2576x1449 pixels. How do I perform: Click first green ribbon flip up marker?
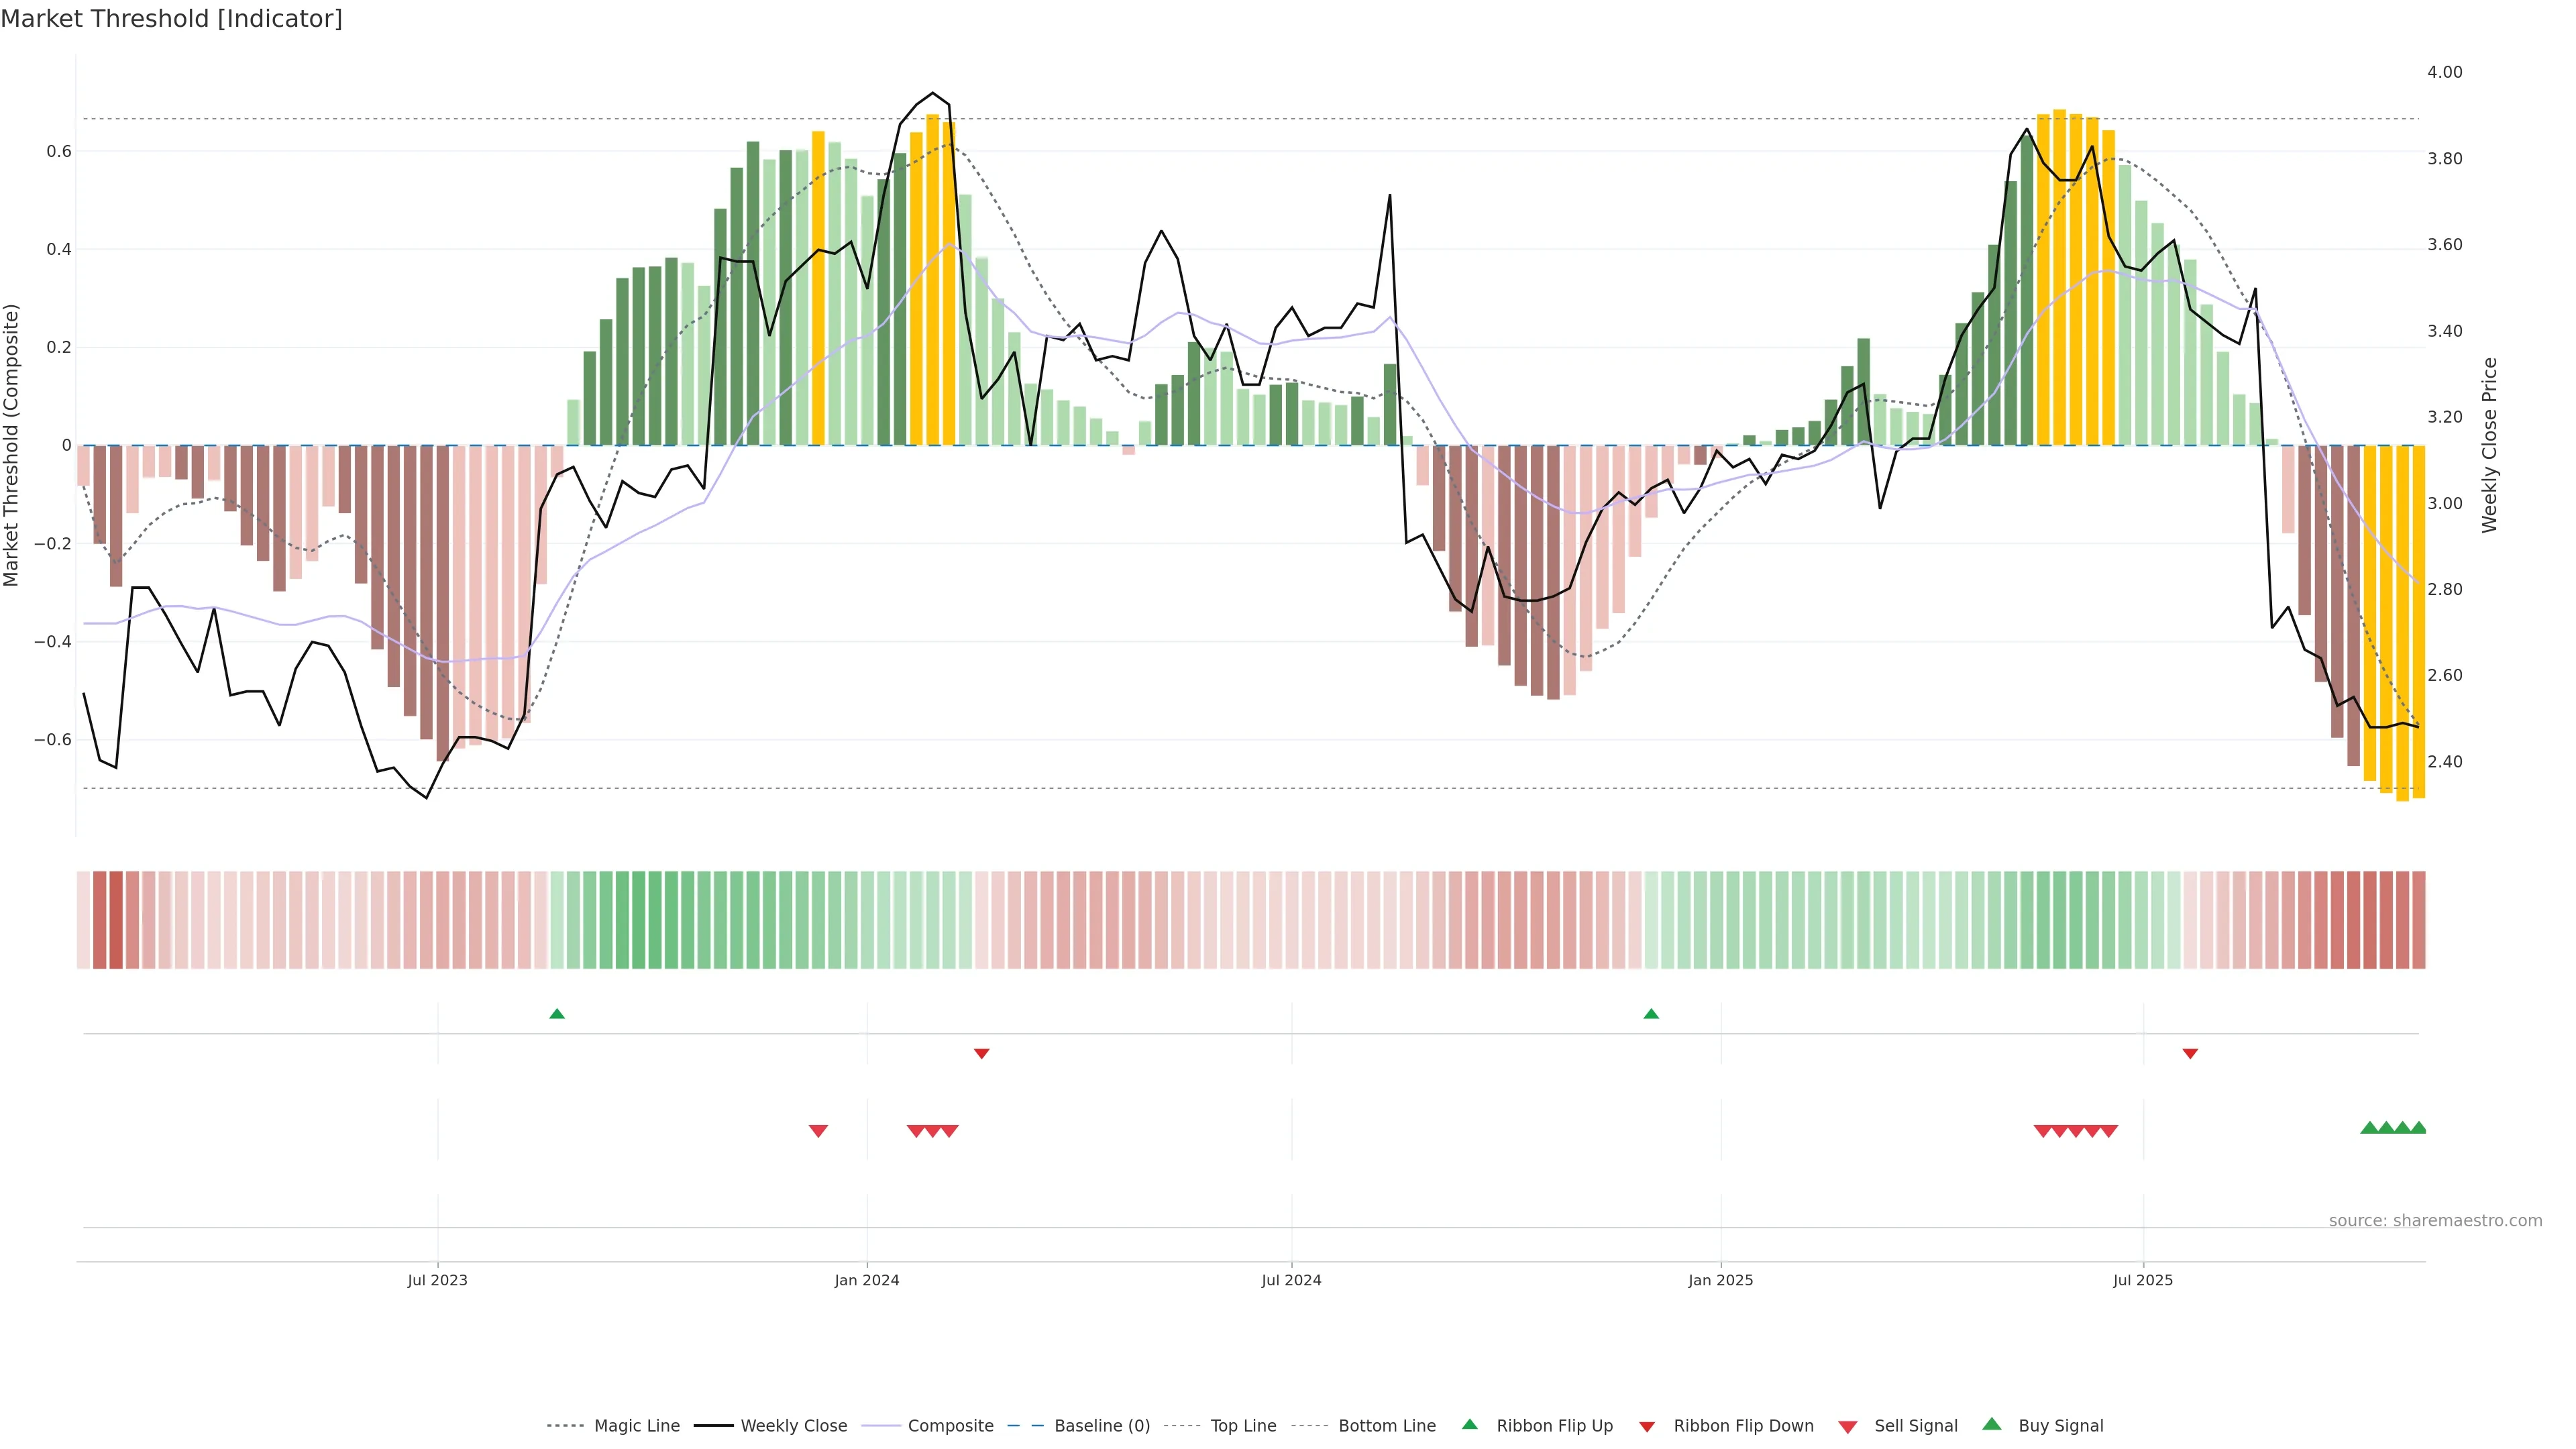point(557,1014)
